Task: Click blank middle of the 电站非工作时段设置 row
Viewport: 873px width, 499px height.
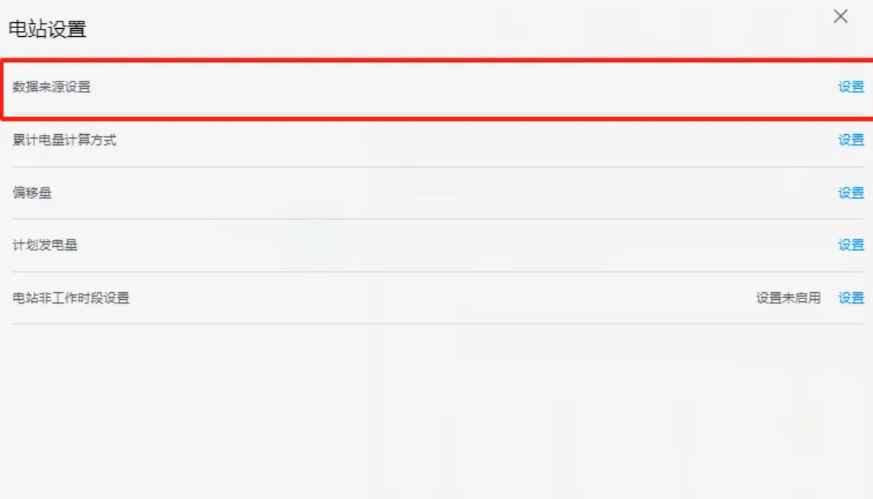Action: tap(433, 298)
